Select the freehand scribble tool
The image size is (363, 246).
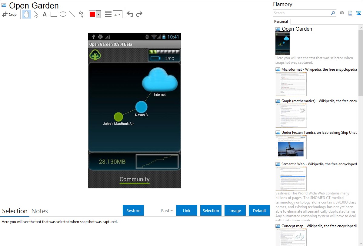tap(81, 14)
